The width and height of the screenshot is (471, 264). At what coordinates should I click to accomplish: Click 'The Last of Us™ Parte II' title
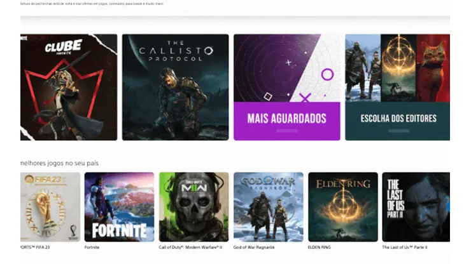point(405,247)
